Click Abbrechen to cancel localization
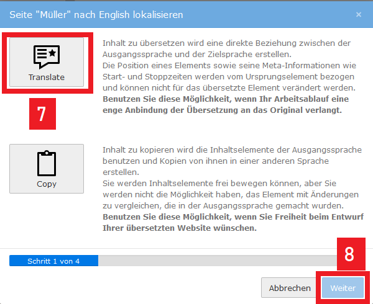 290,288
